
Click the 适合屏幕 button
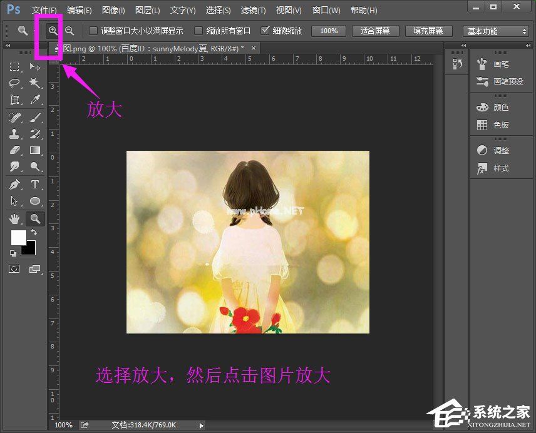point(375,30)
